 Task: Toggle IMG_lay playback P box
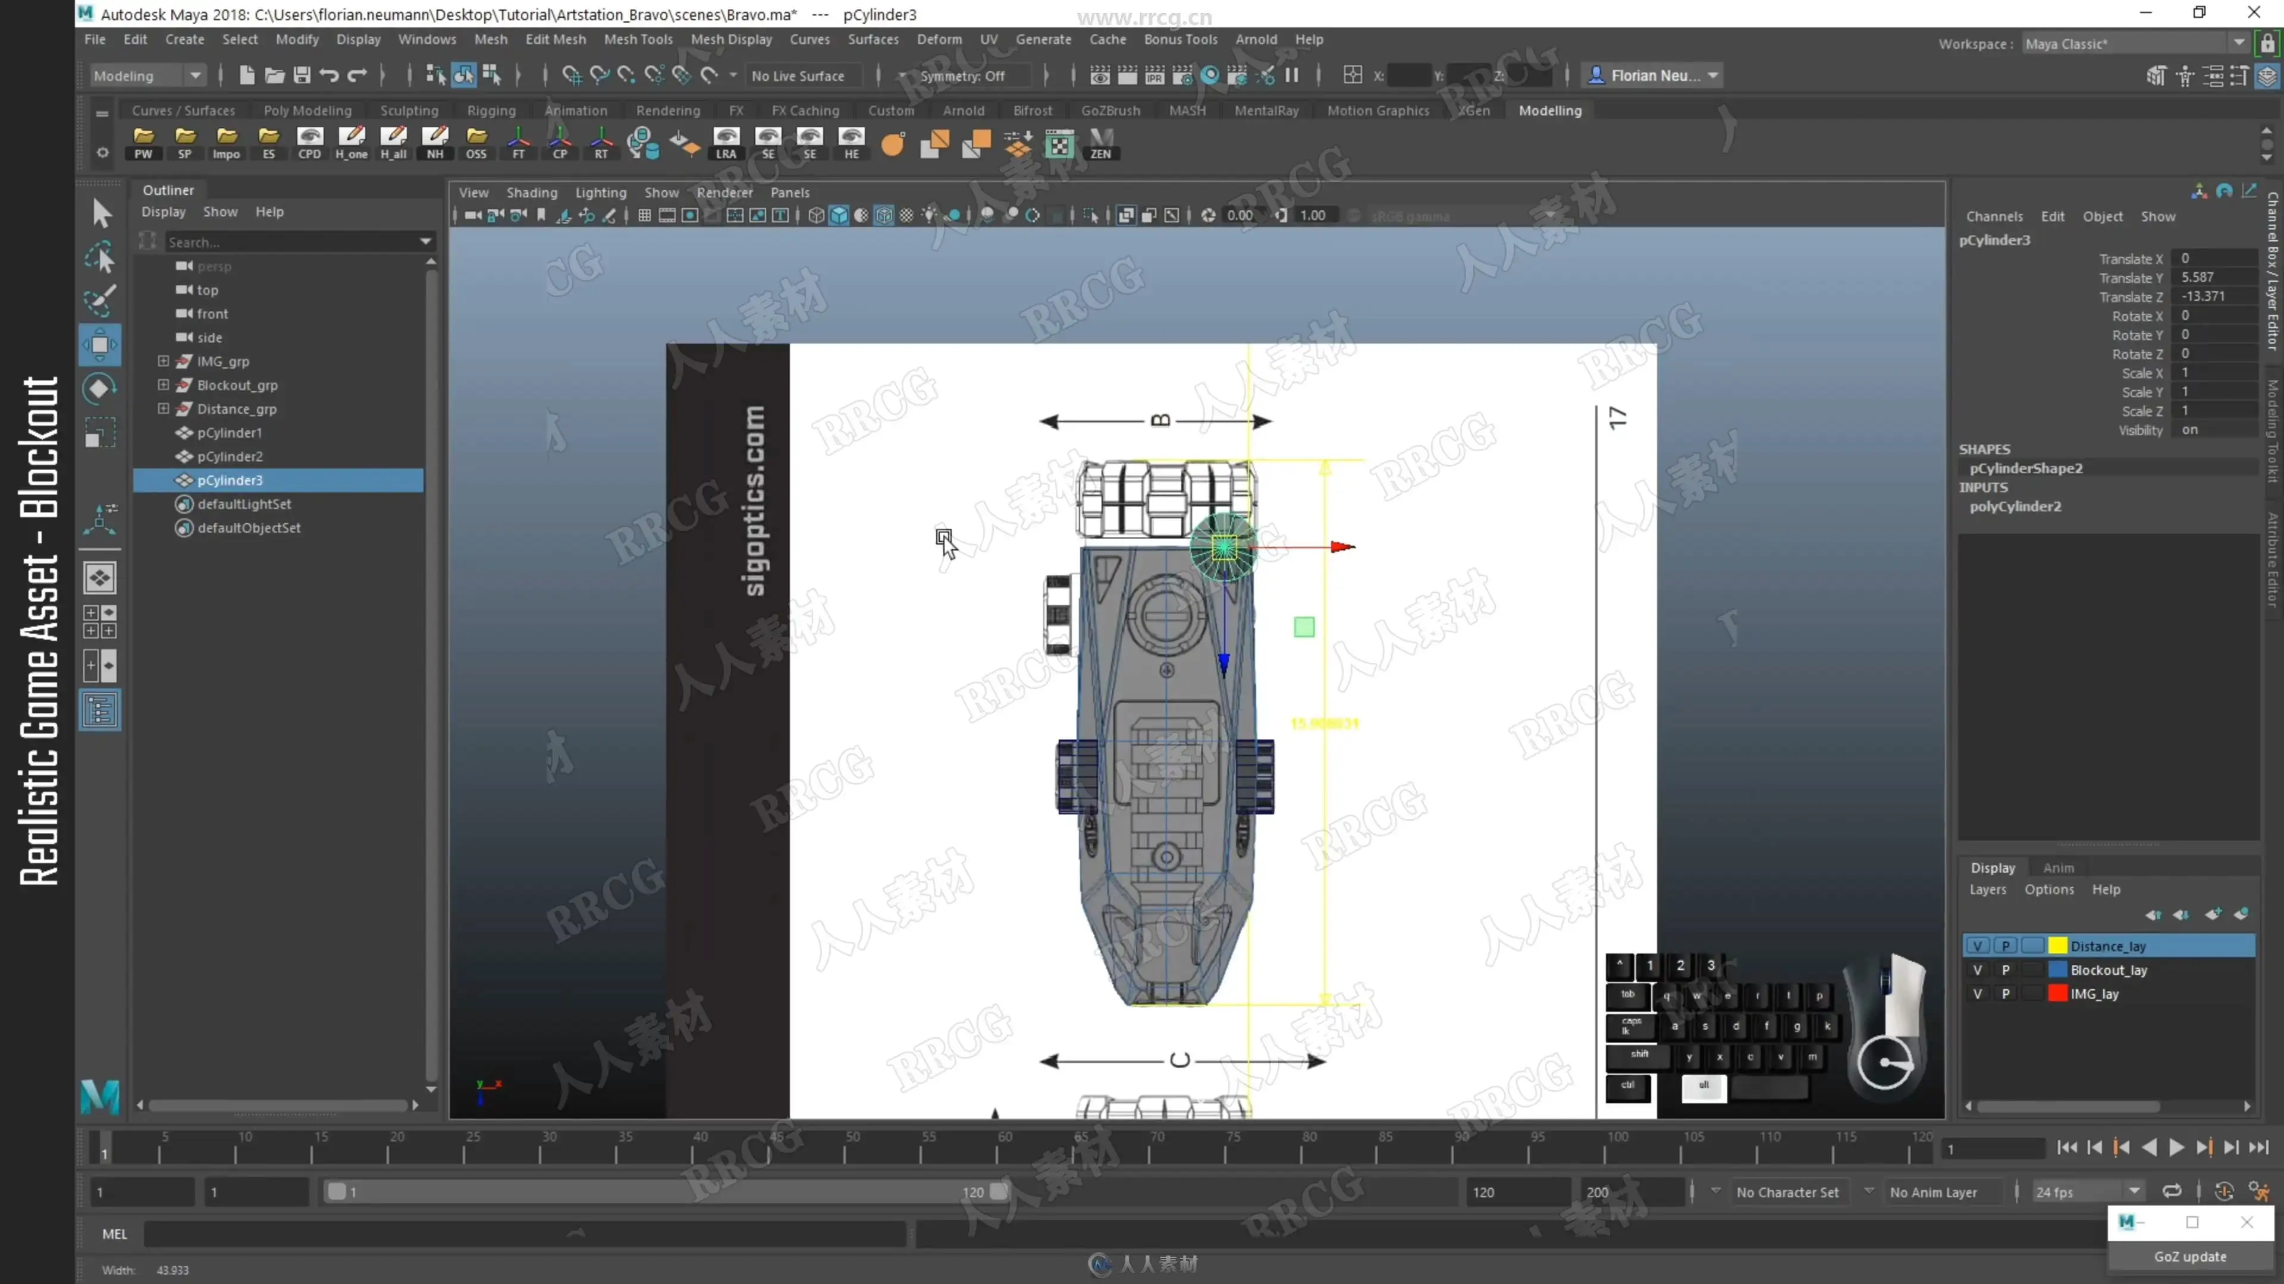tap(2006, 993)
